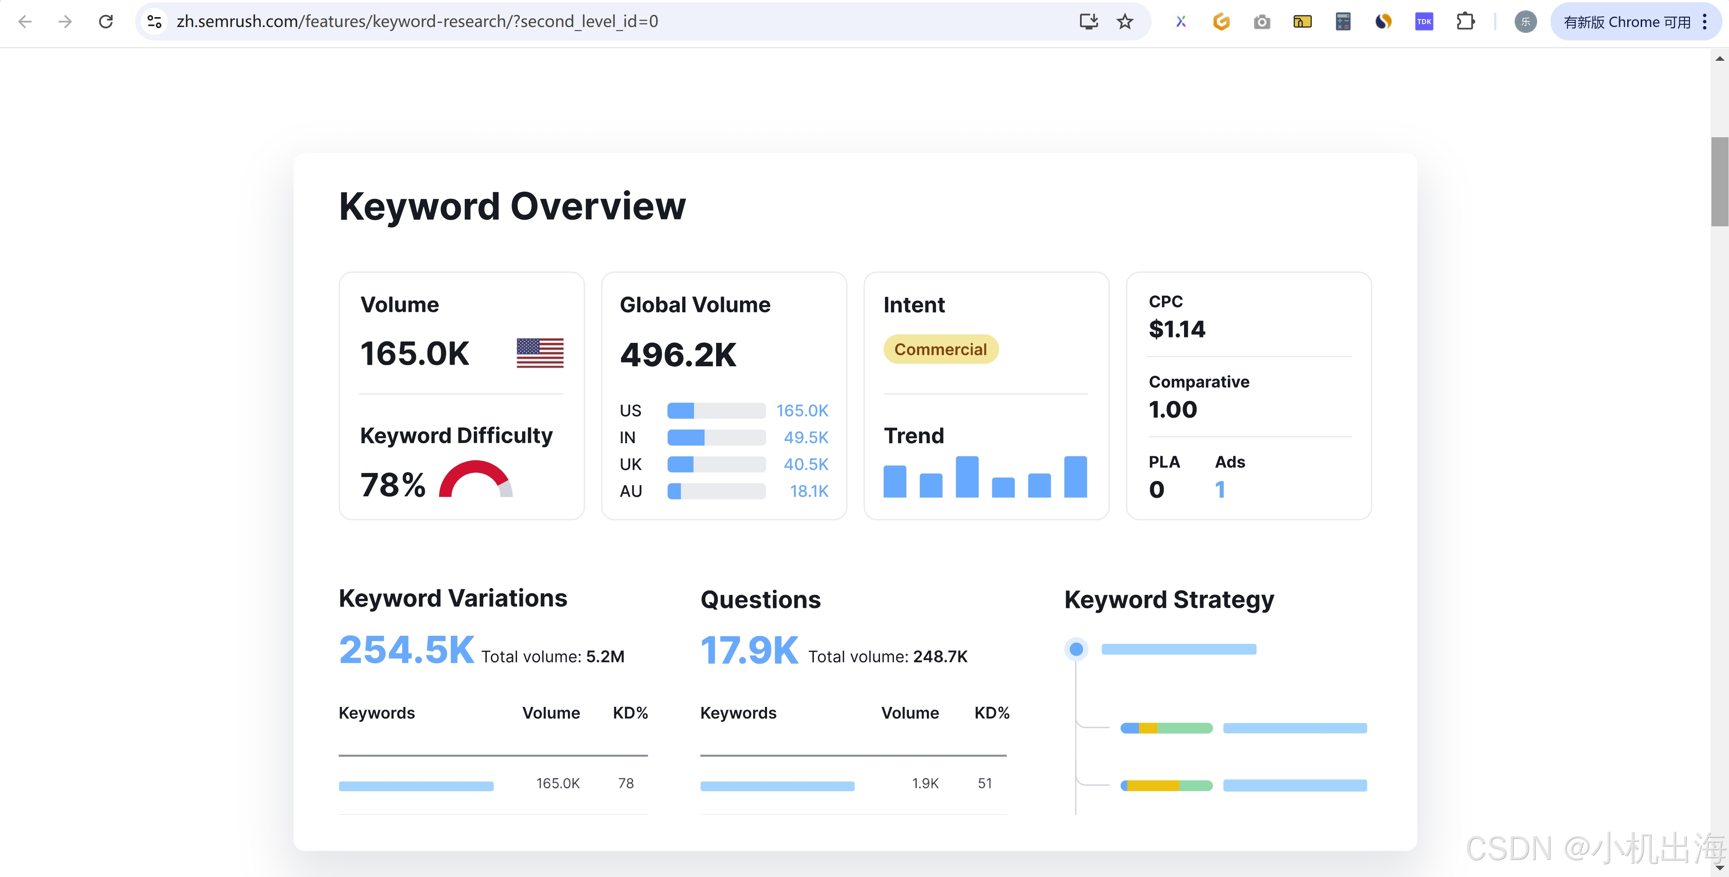Click the browser forward arrow
The width and height of the screenshot is (1729, 877).
coord(65,22)
